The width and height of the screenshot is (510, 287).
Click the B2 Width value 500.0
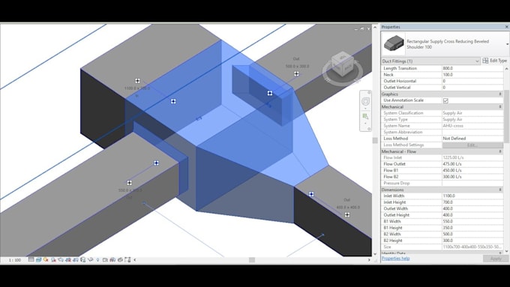tap(472, 234)
